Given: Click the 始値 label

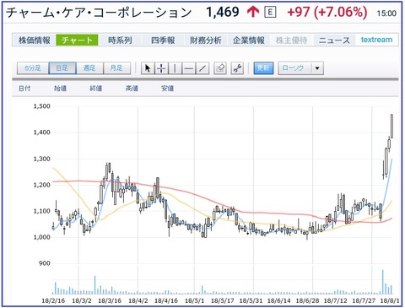Looking at the screenshot, I should tap(60, 89).
